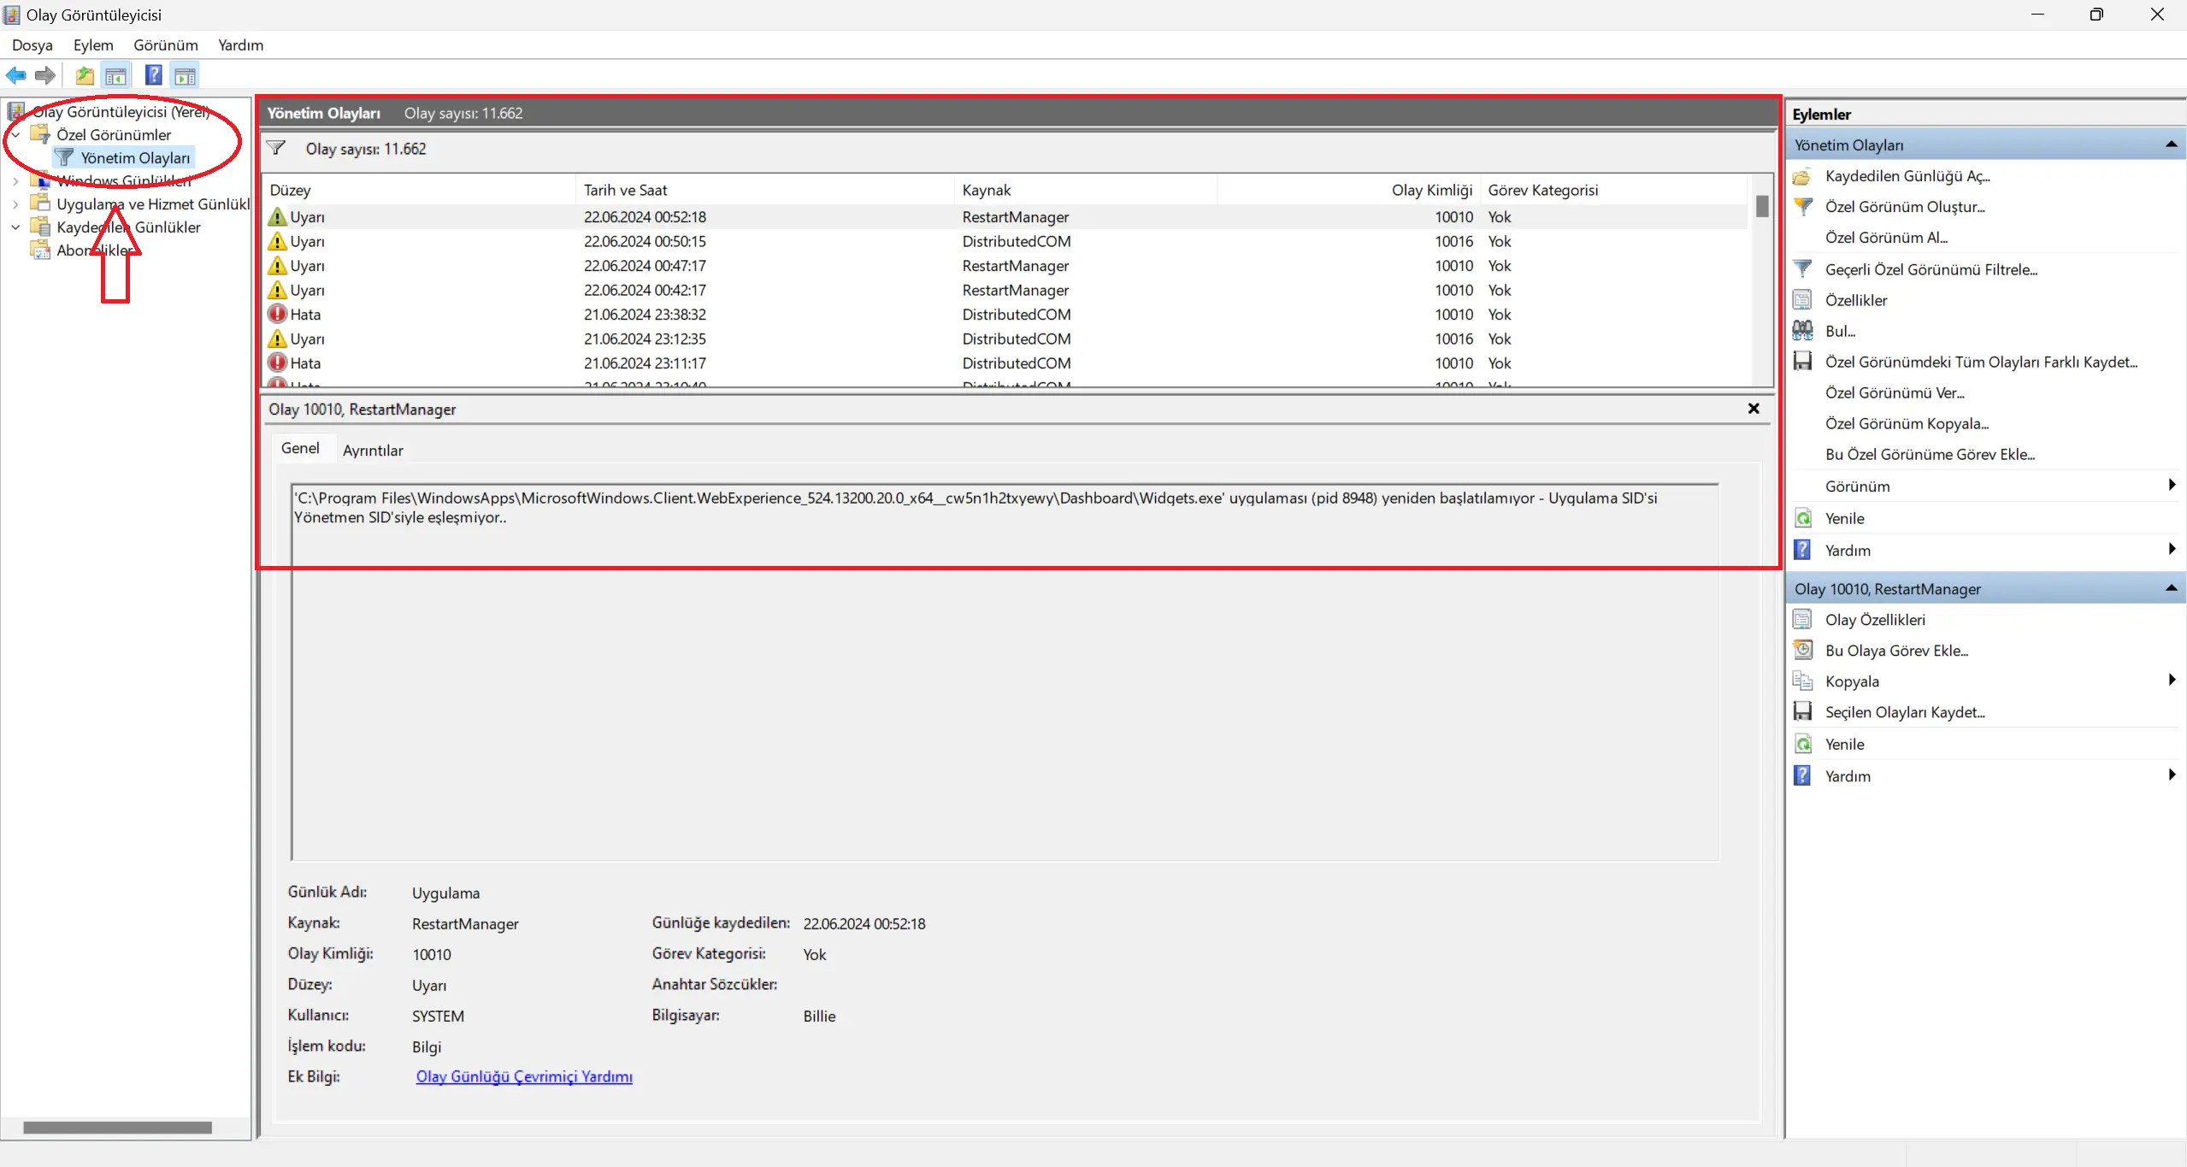Click the filter funnel icon beside Olay sayısı

point(276,148)
